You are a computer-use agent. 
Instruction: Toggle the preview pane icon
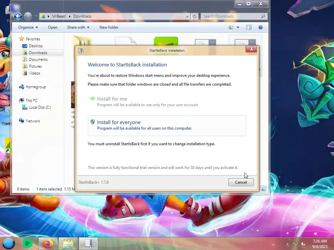(x=249, y=27)
